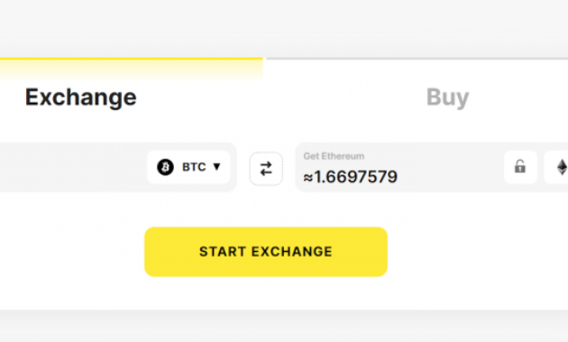This screenshot has height=342, width=568.
Task: Switch to the Exchange tab
Action: [80, 97]
